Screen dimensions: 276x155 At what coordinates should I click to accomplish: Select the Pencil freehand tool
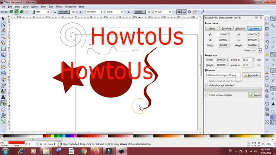tap(3, 79)
